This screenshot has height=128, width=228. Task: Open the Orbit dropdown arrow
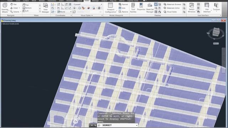[19, 8]
